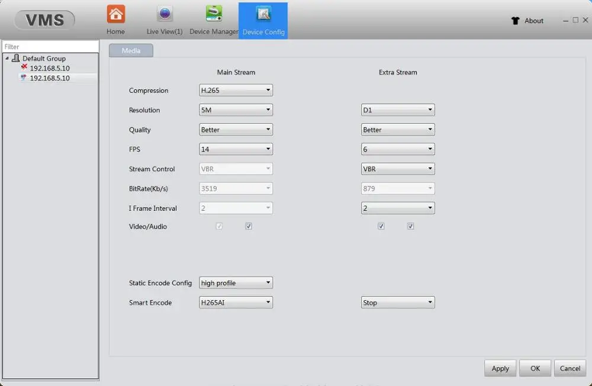
Task: Open Main Stream VBR Stream Control dropdown
Action: [236, 169]
